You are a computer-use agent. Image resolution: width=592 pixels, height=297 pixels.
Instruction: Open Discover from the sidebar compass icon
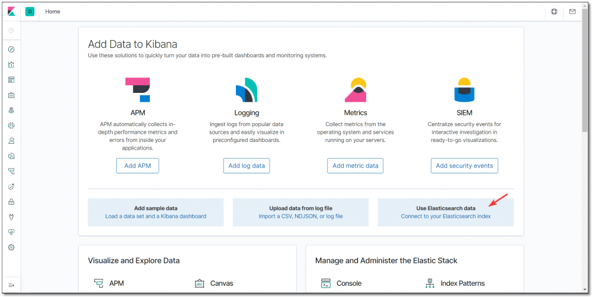(11, 49)
